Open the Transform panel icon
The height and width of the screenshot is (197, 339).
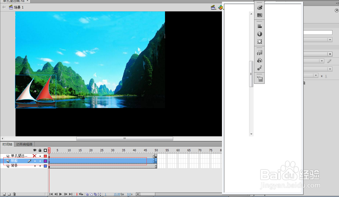(259, 42)
